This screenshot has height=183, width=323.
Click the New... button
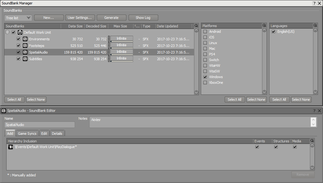(49, 18)
